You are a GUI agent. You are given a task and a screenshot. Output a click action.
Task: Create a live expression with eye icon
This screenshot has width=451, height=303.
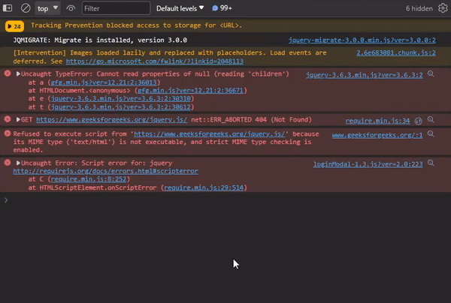point(71,8)
